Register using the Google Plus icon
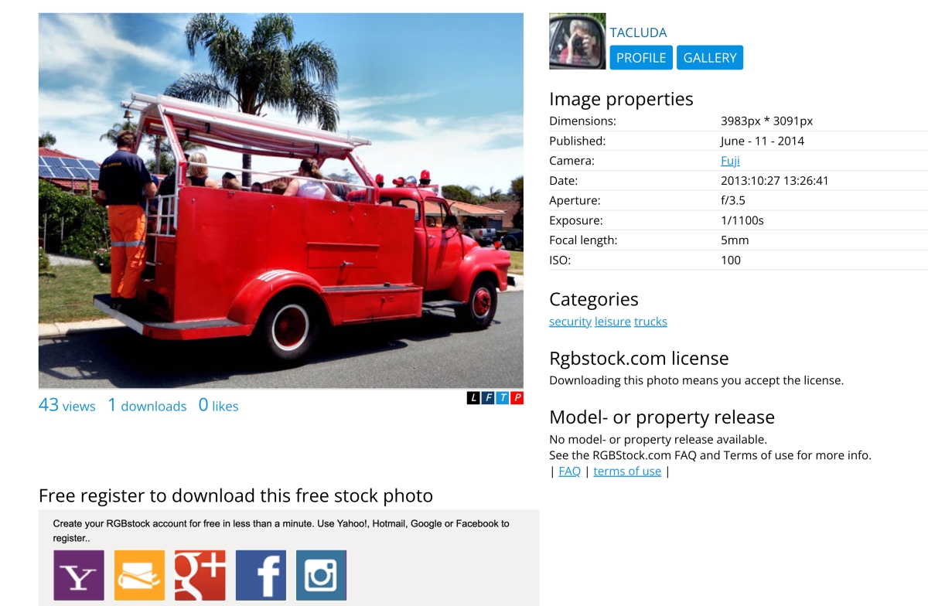This screenshot has height=606, width=928. (200, 575)
